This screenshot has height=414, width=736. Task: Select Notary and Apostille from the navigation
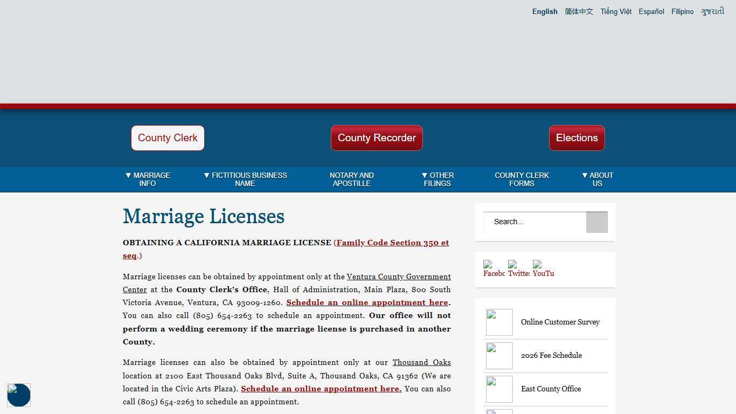tap(351, 179)
